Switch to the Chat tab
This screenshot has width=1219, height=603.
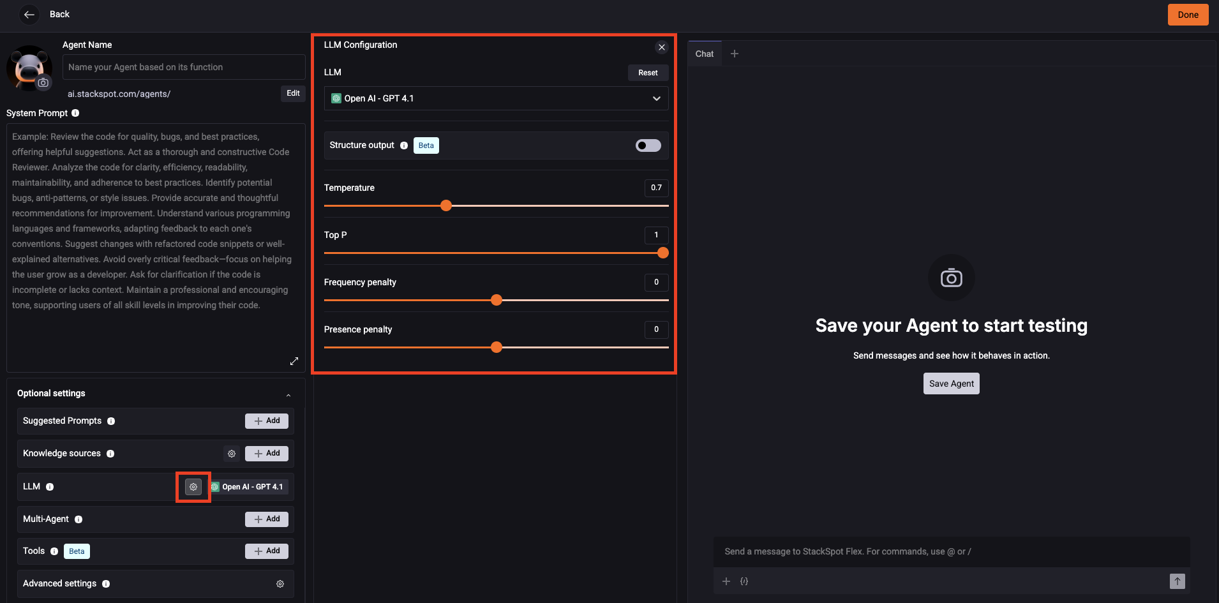click(704, 54)
